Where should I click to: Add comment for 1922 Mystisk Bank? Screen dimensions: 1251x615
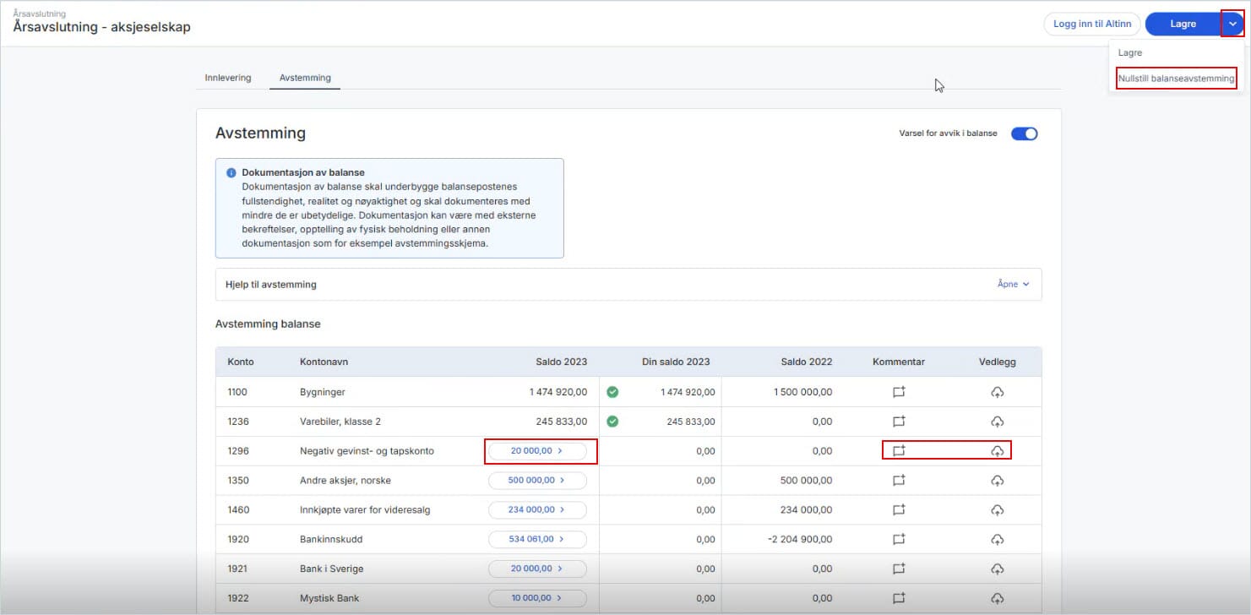coord(899,598)
